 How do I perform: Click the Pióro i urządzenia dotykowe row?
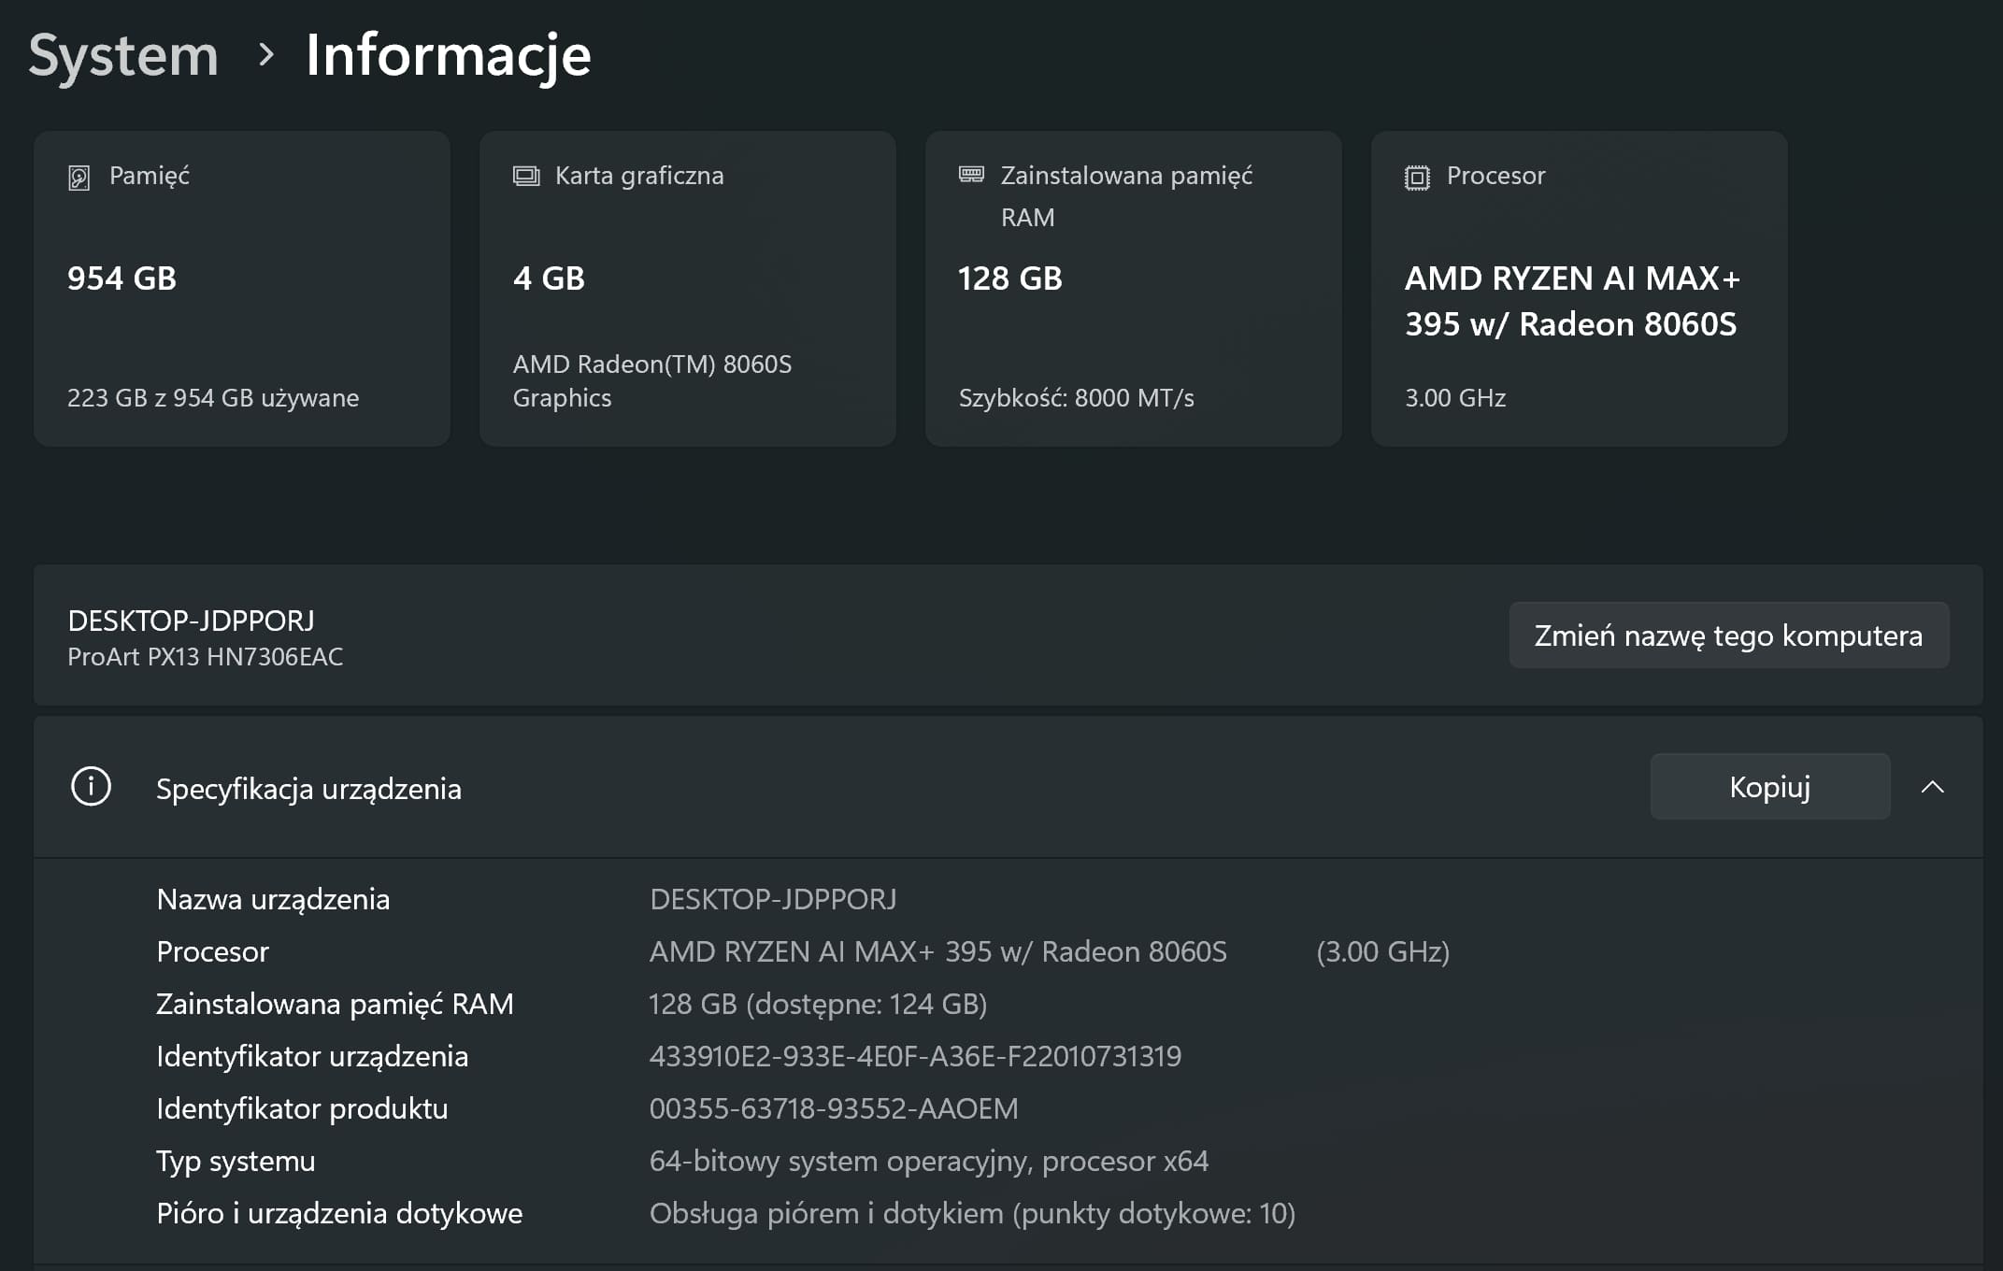point(339,1213)
